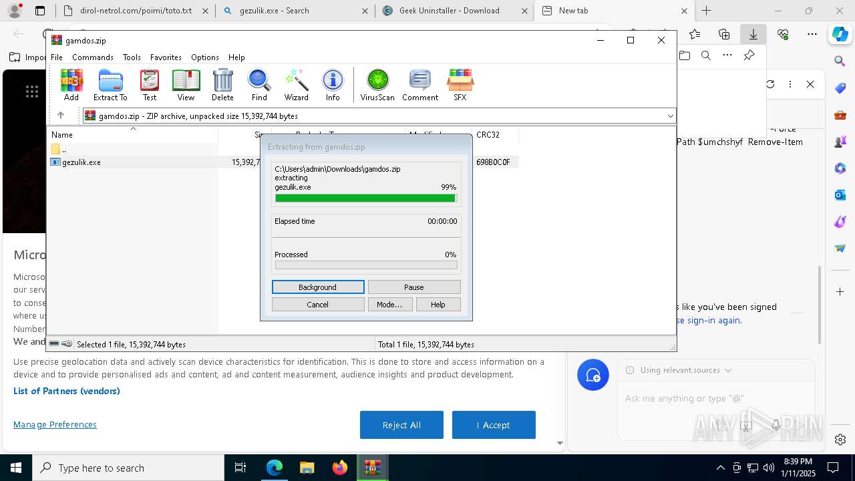Open the Extract To tool
The width and height of the screenshot is (855, 481).
pyautogui.click(x=110, y=85)
